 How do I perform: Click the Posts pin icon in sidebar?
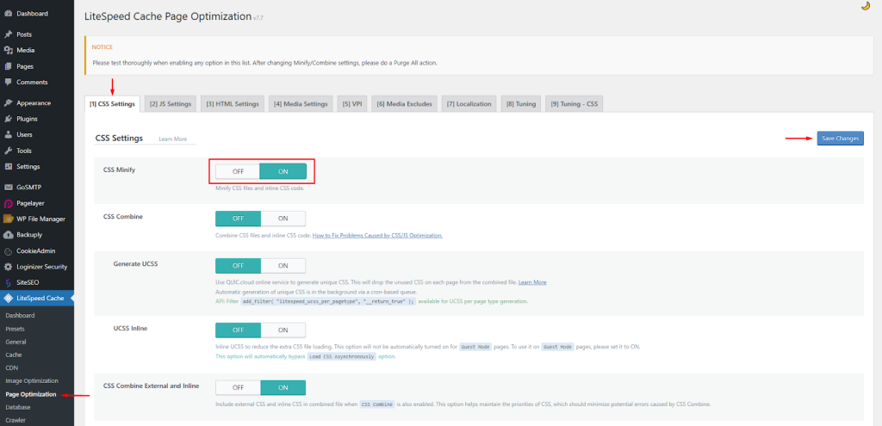(9, 34)
